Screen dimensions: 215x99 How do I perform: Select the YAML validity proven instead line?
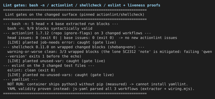pos(101,89)
